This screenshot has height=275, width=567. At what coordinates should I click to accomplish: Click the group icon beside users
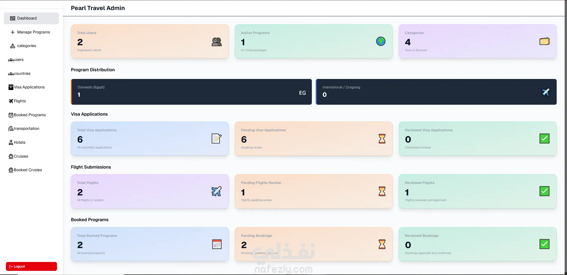(11, 60)
